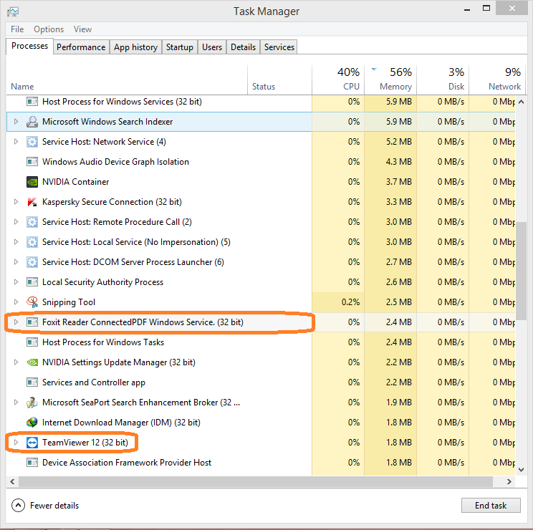Expand the Foxit Reader ConnectedPDF service entry

[16, 322]
